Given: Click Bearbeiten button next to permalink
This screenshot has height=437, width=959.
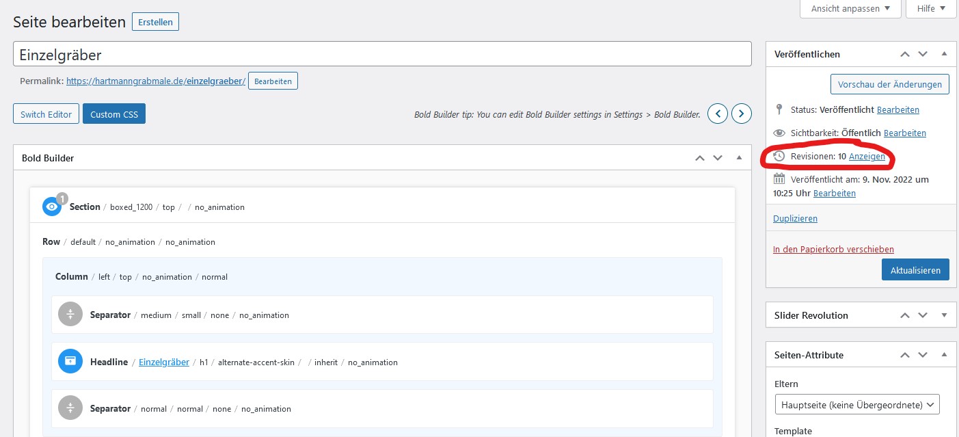Looking at the screenshot, I should pos(273,81).
